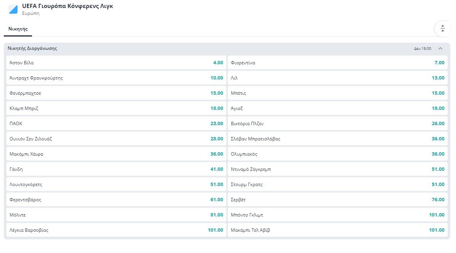Pick Φερεντσβάρος at 61.00

[116, 200]
